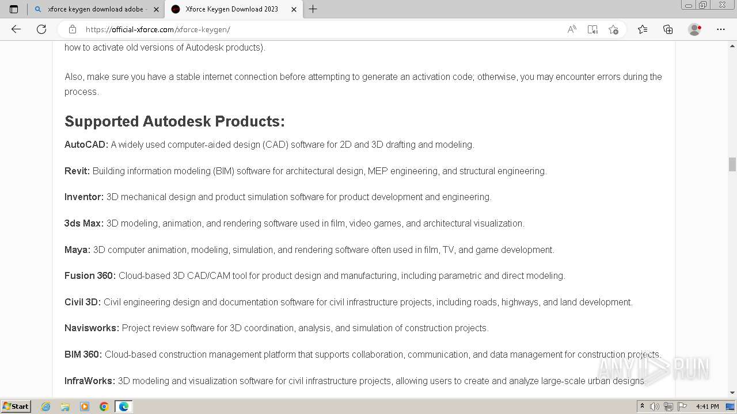This screenshot has width=737, height=414.
Task: Open the volume control tray icon
Action: [x=655, y=407]
